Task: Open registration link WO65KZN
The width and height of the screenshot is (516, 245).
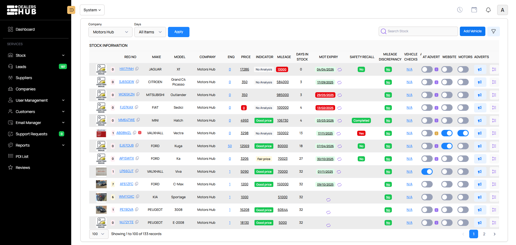Action: pyautogui.click(x=127, y=94)
